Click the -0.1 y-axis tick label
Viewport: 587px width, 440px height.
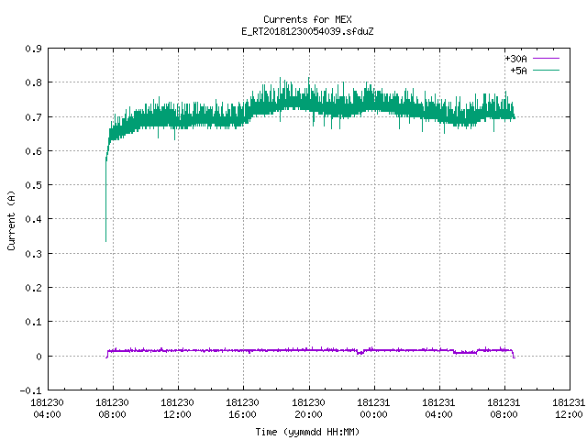coord(30,390)
